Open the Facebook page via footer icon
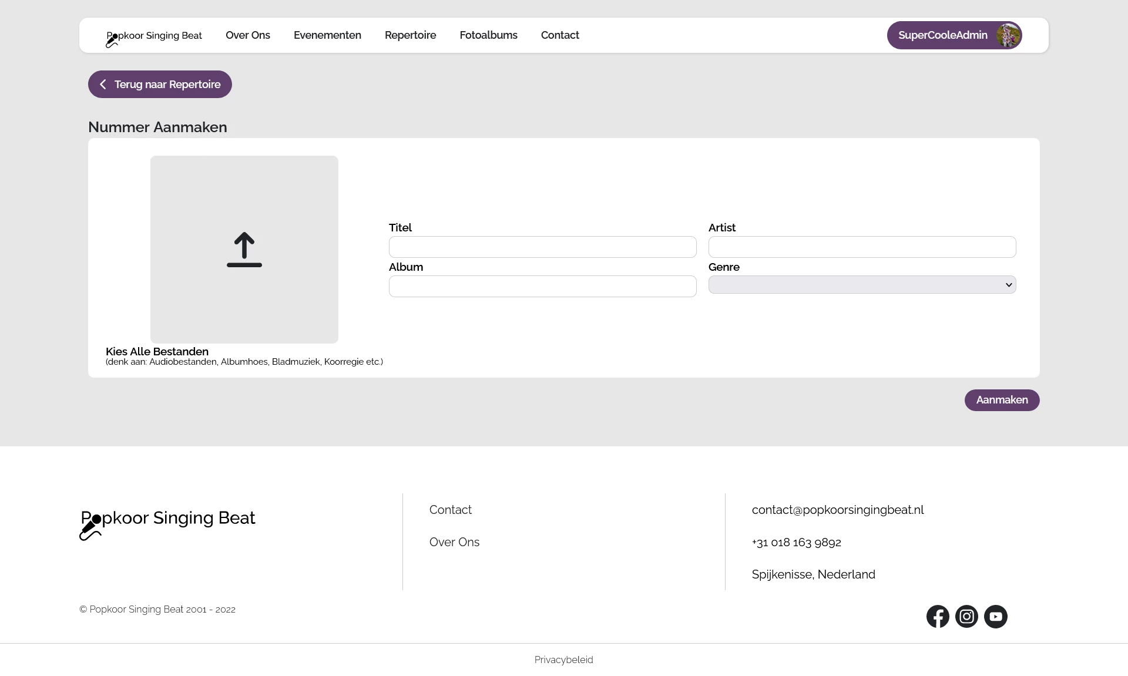1128x676 pixels. [x=938, y=616]
